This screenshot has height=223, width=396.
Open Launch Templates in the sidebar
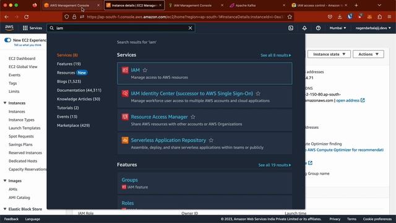click(25, 128)
